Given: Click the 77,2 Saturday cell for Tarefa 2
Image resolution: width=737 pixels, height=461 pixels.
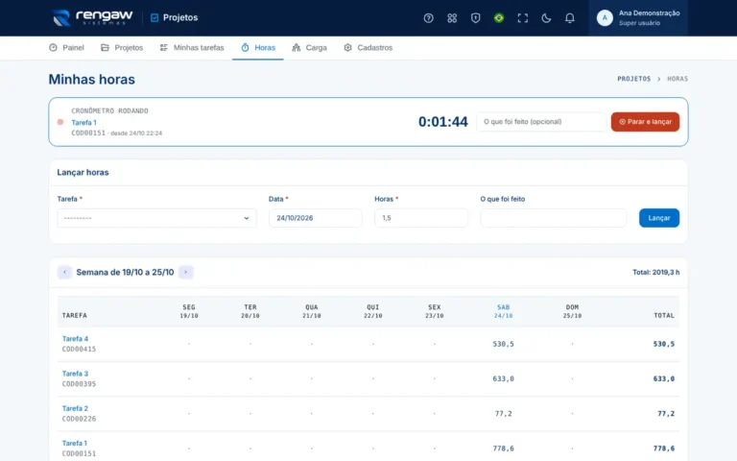Looking at the screenshot, I should [x=504, y=414].
